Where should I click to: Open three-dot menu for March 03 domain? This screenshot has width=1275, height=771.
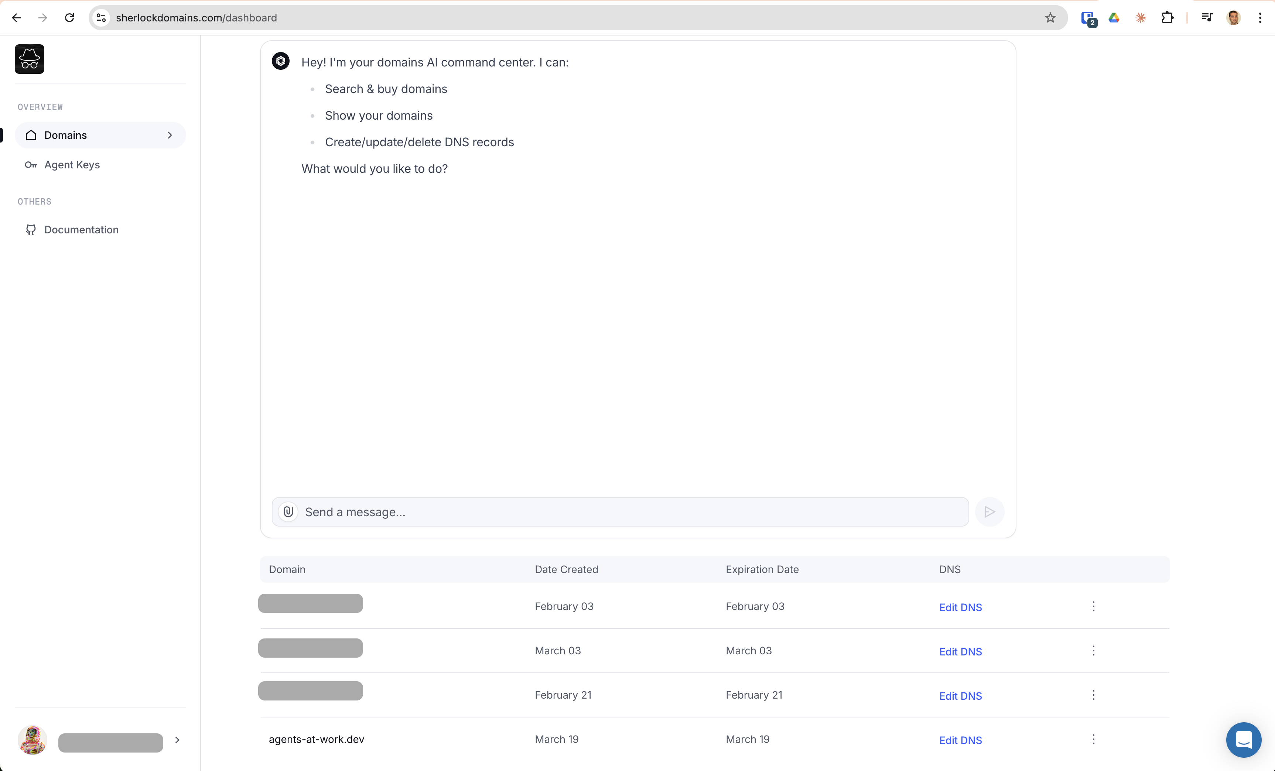pos(1093,651)
